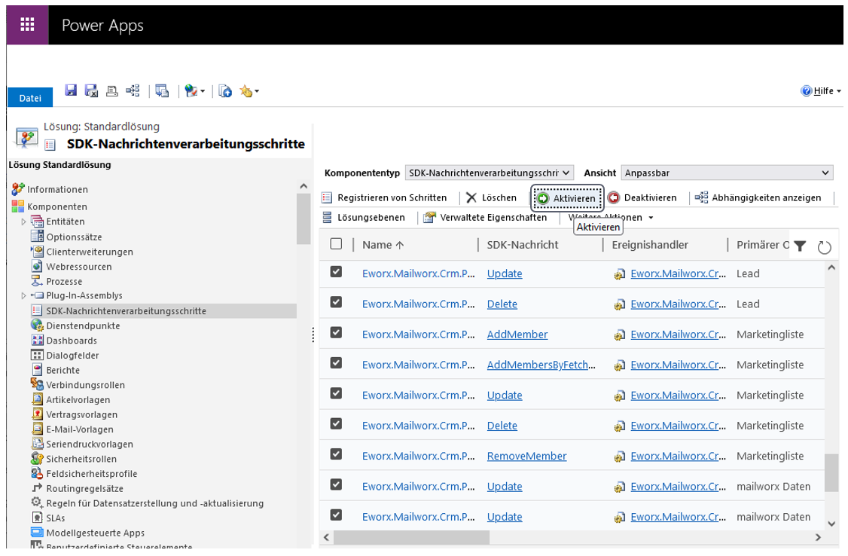Screen dimensions: 848x556
Task: Open the Weitere Aktionen dropdown arrow
Action: [x=651, y=218]
